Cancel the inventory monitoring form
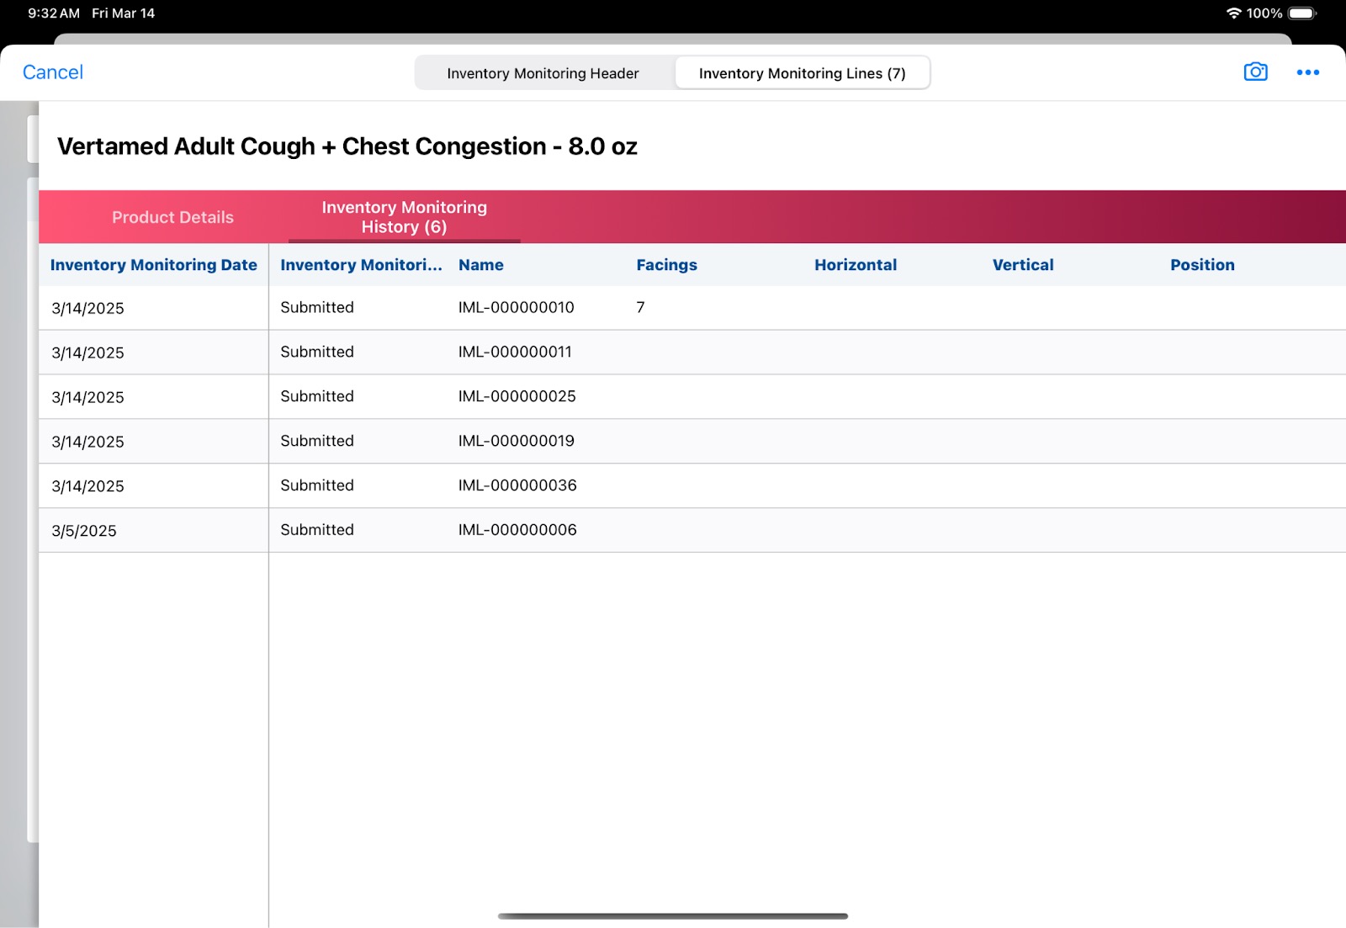The image size is (1346, 928). pyautogui.click(x=52, y=72)
